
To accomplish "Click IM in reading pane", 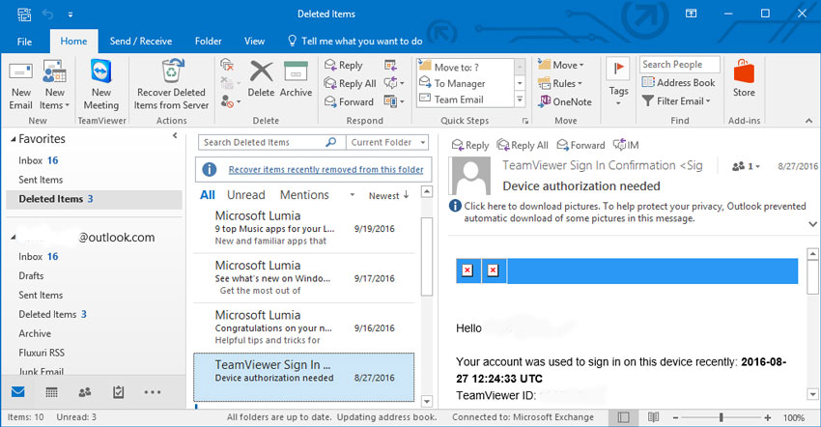I will click(626, 145).
